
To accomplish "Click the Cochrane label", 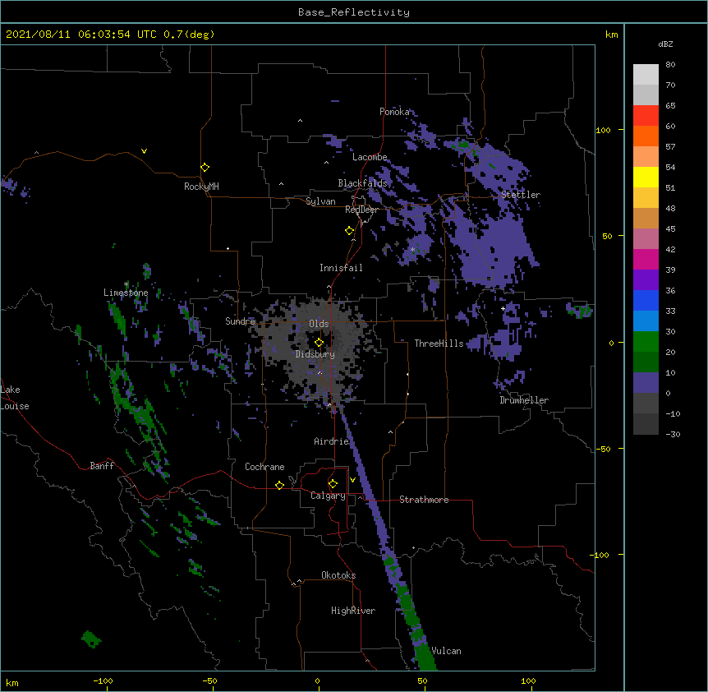I will [264, 467].
